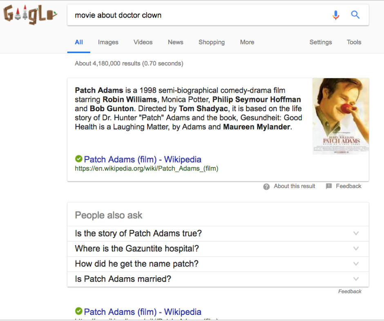Open the More search categories menu
384x321 pixels.
point(247,42)
